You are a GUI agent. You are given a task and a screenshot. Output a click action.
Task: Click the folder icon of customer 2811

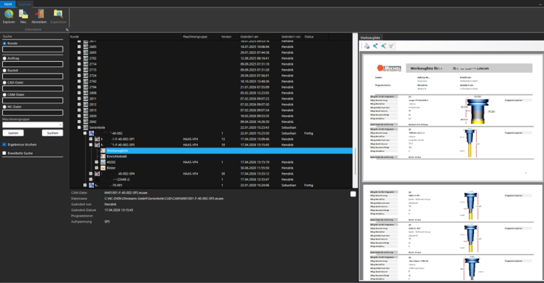(x=86, y=99)
